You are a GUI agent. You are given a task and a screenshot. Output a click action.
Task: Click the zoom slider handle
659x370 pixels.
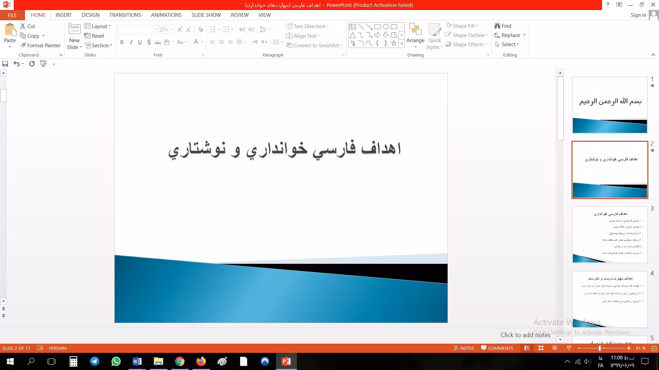click(600, 348)
